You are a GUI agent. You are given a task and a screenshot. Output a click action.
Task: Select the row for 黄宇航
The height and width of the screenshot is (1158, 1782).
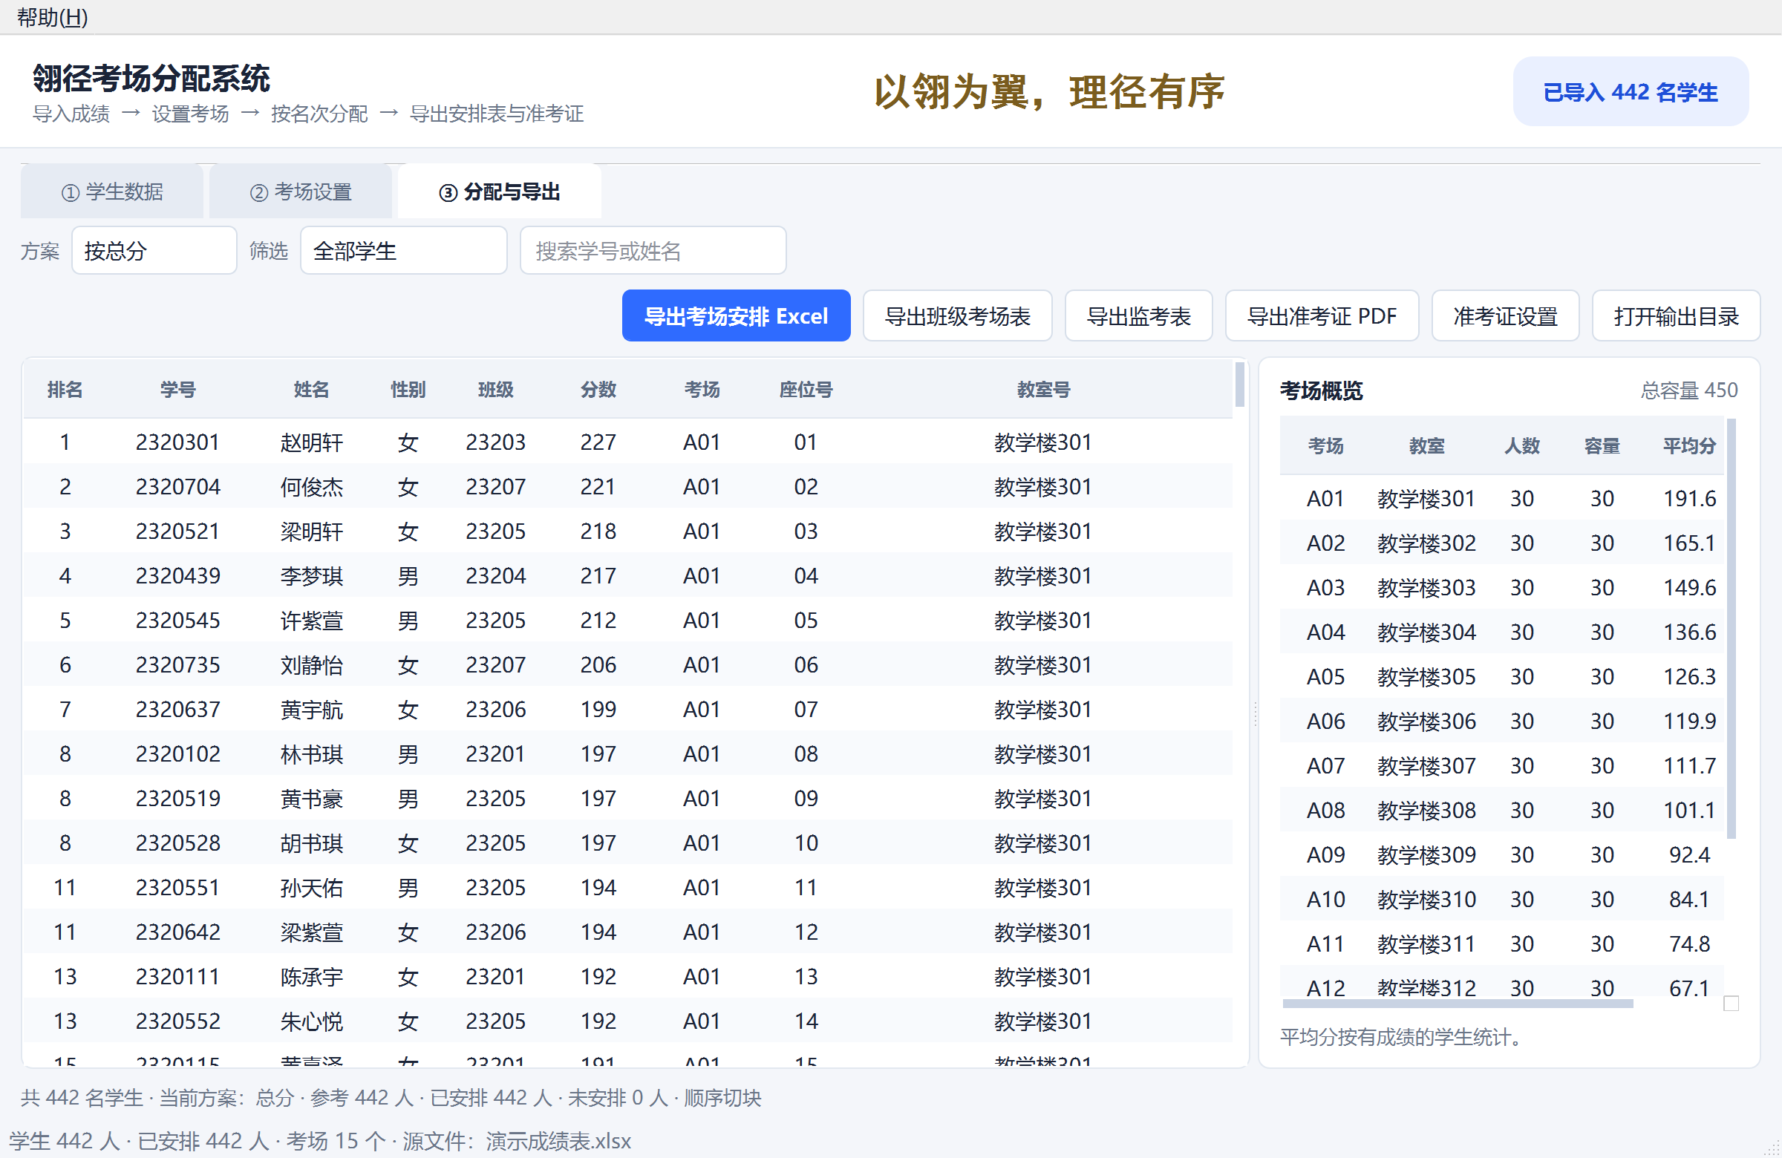tap(627, 709)
